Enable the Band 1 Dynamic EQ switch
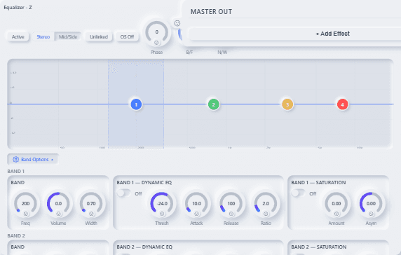This screenshot has height=255, width=401. click(124, 193)
